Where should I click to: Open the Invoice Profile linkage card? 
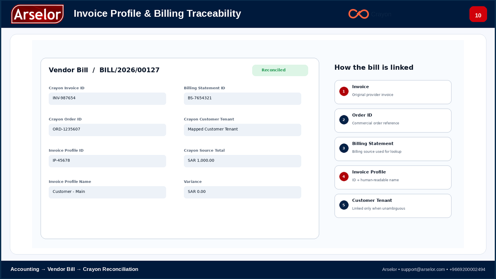pyautogui.click(x=393, y=177)
